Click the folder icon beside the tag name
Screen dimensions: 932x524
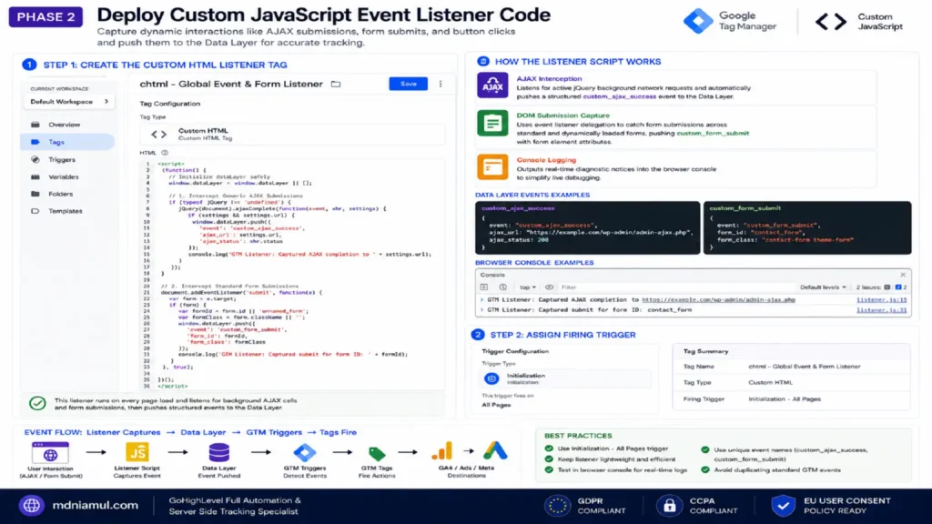[x=336, y=84]
